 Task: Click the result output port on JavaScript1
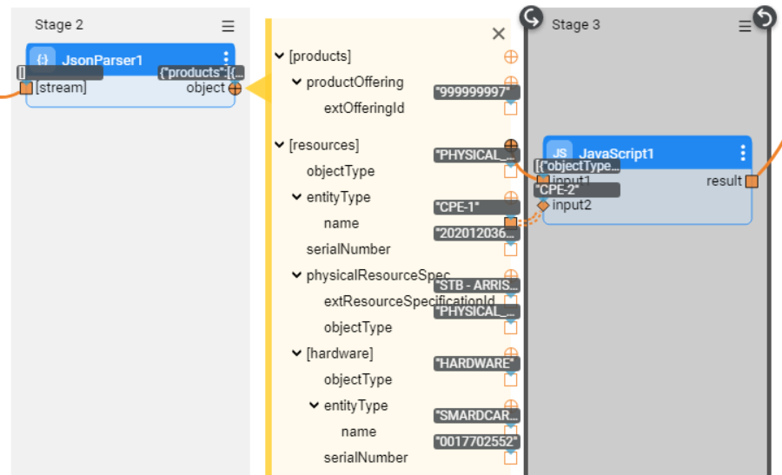(x=752, y=181)
